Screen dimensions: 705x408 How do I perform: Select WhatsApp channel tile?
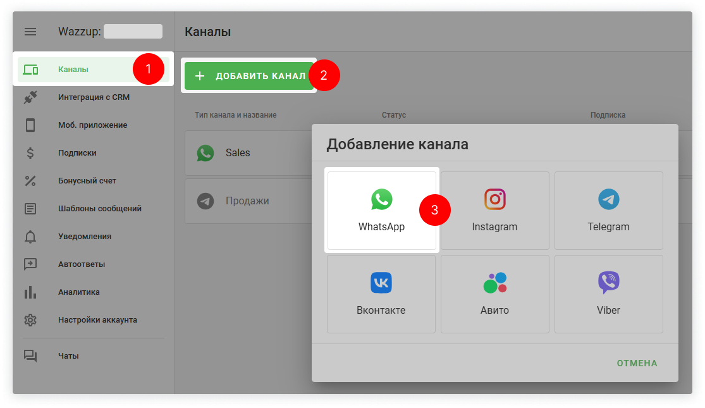(381, 210)
